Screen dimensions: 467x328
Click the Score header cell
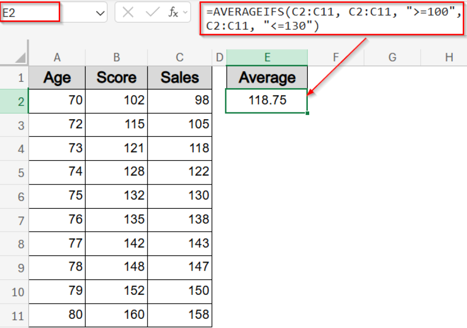click(x=116, y=77)
